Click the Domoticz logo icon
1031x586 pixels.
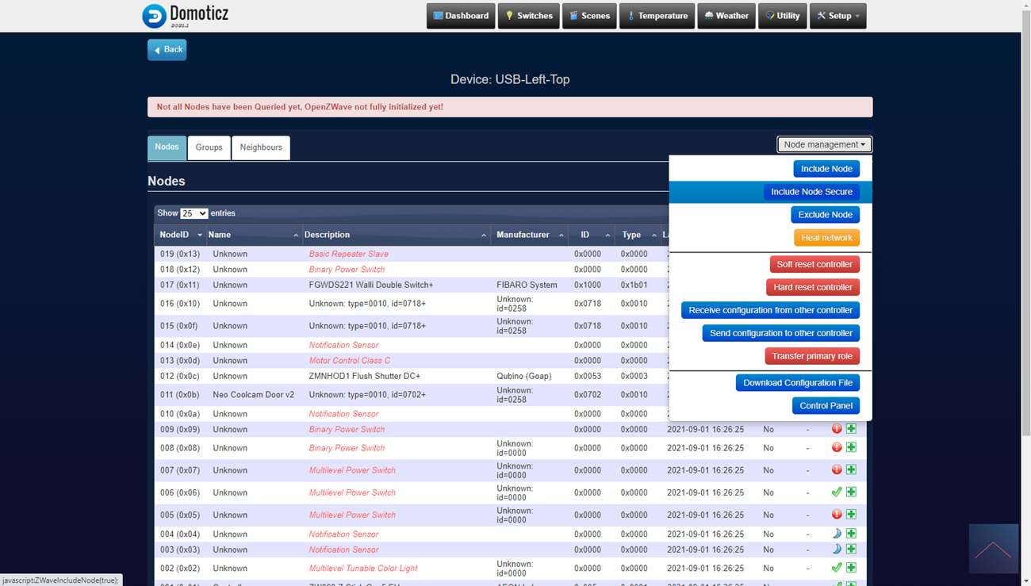tap(154, 16)
